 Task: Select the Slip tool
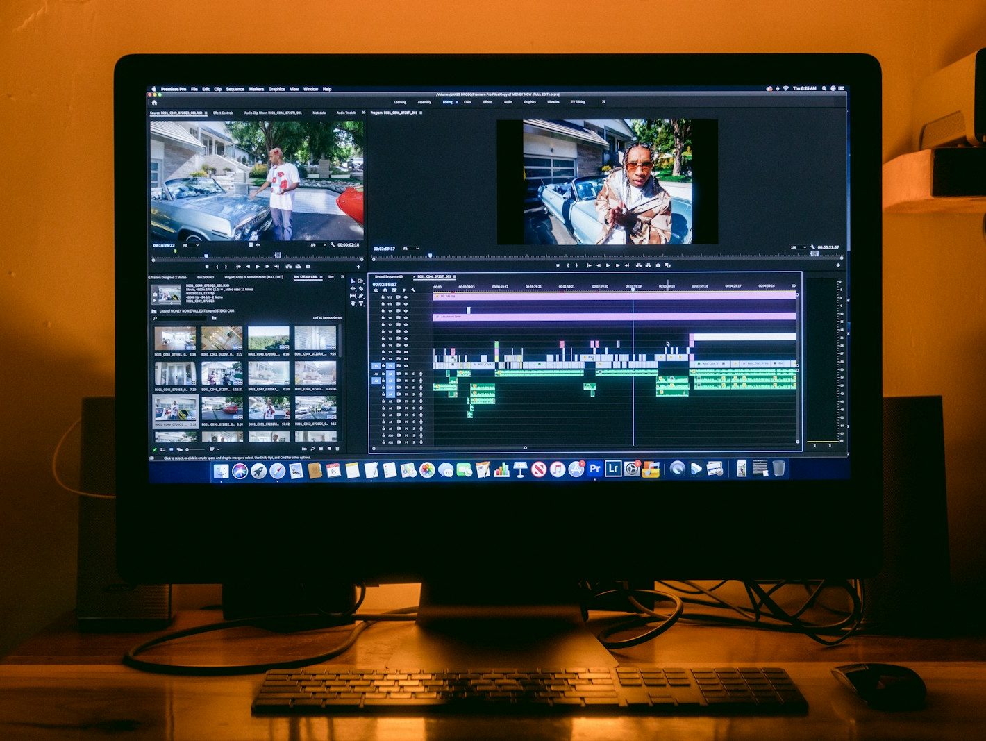point(353,297)
